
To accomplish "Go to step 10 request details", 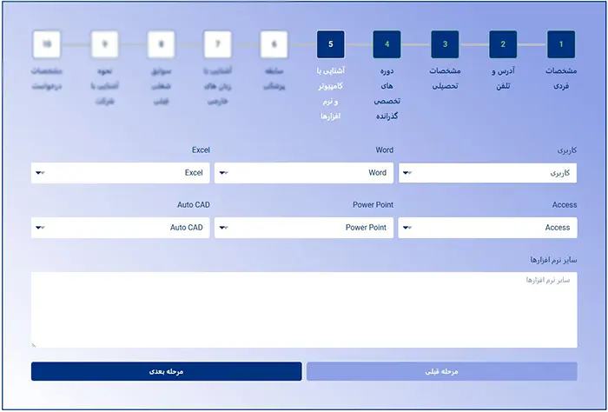I will coord(47,43).
